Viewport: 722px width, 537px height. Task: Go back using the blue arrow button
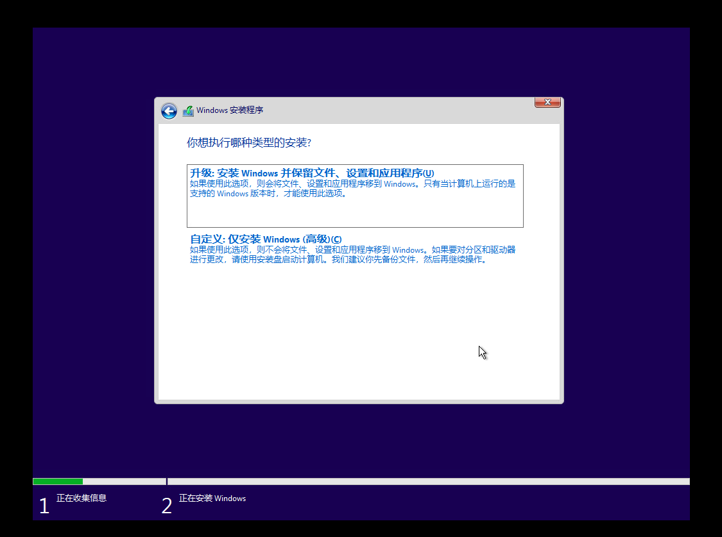[x=169, y=111]
